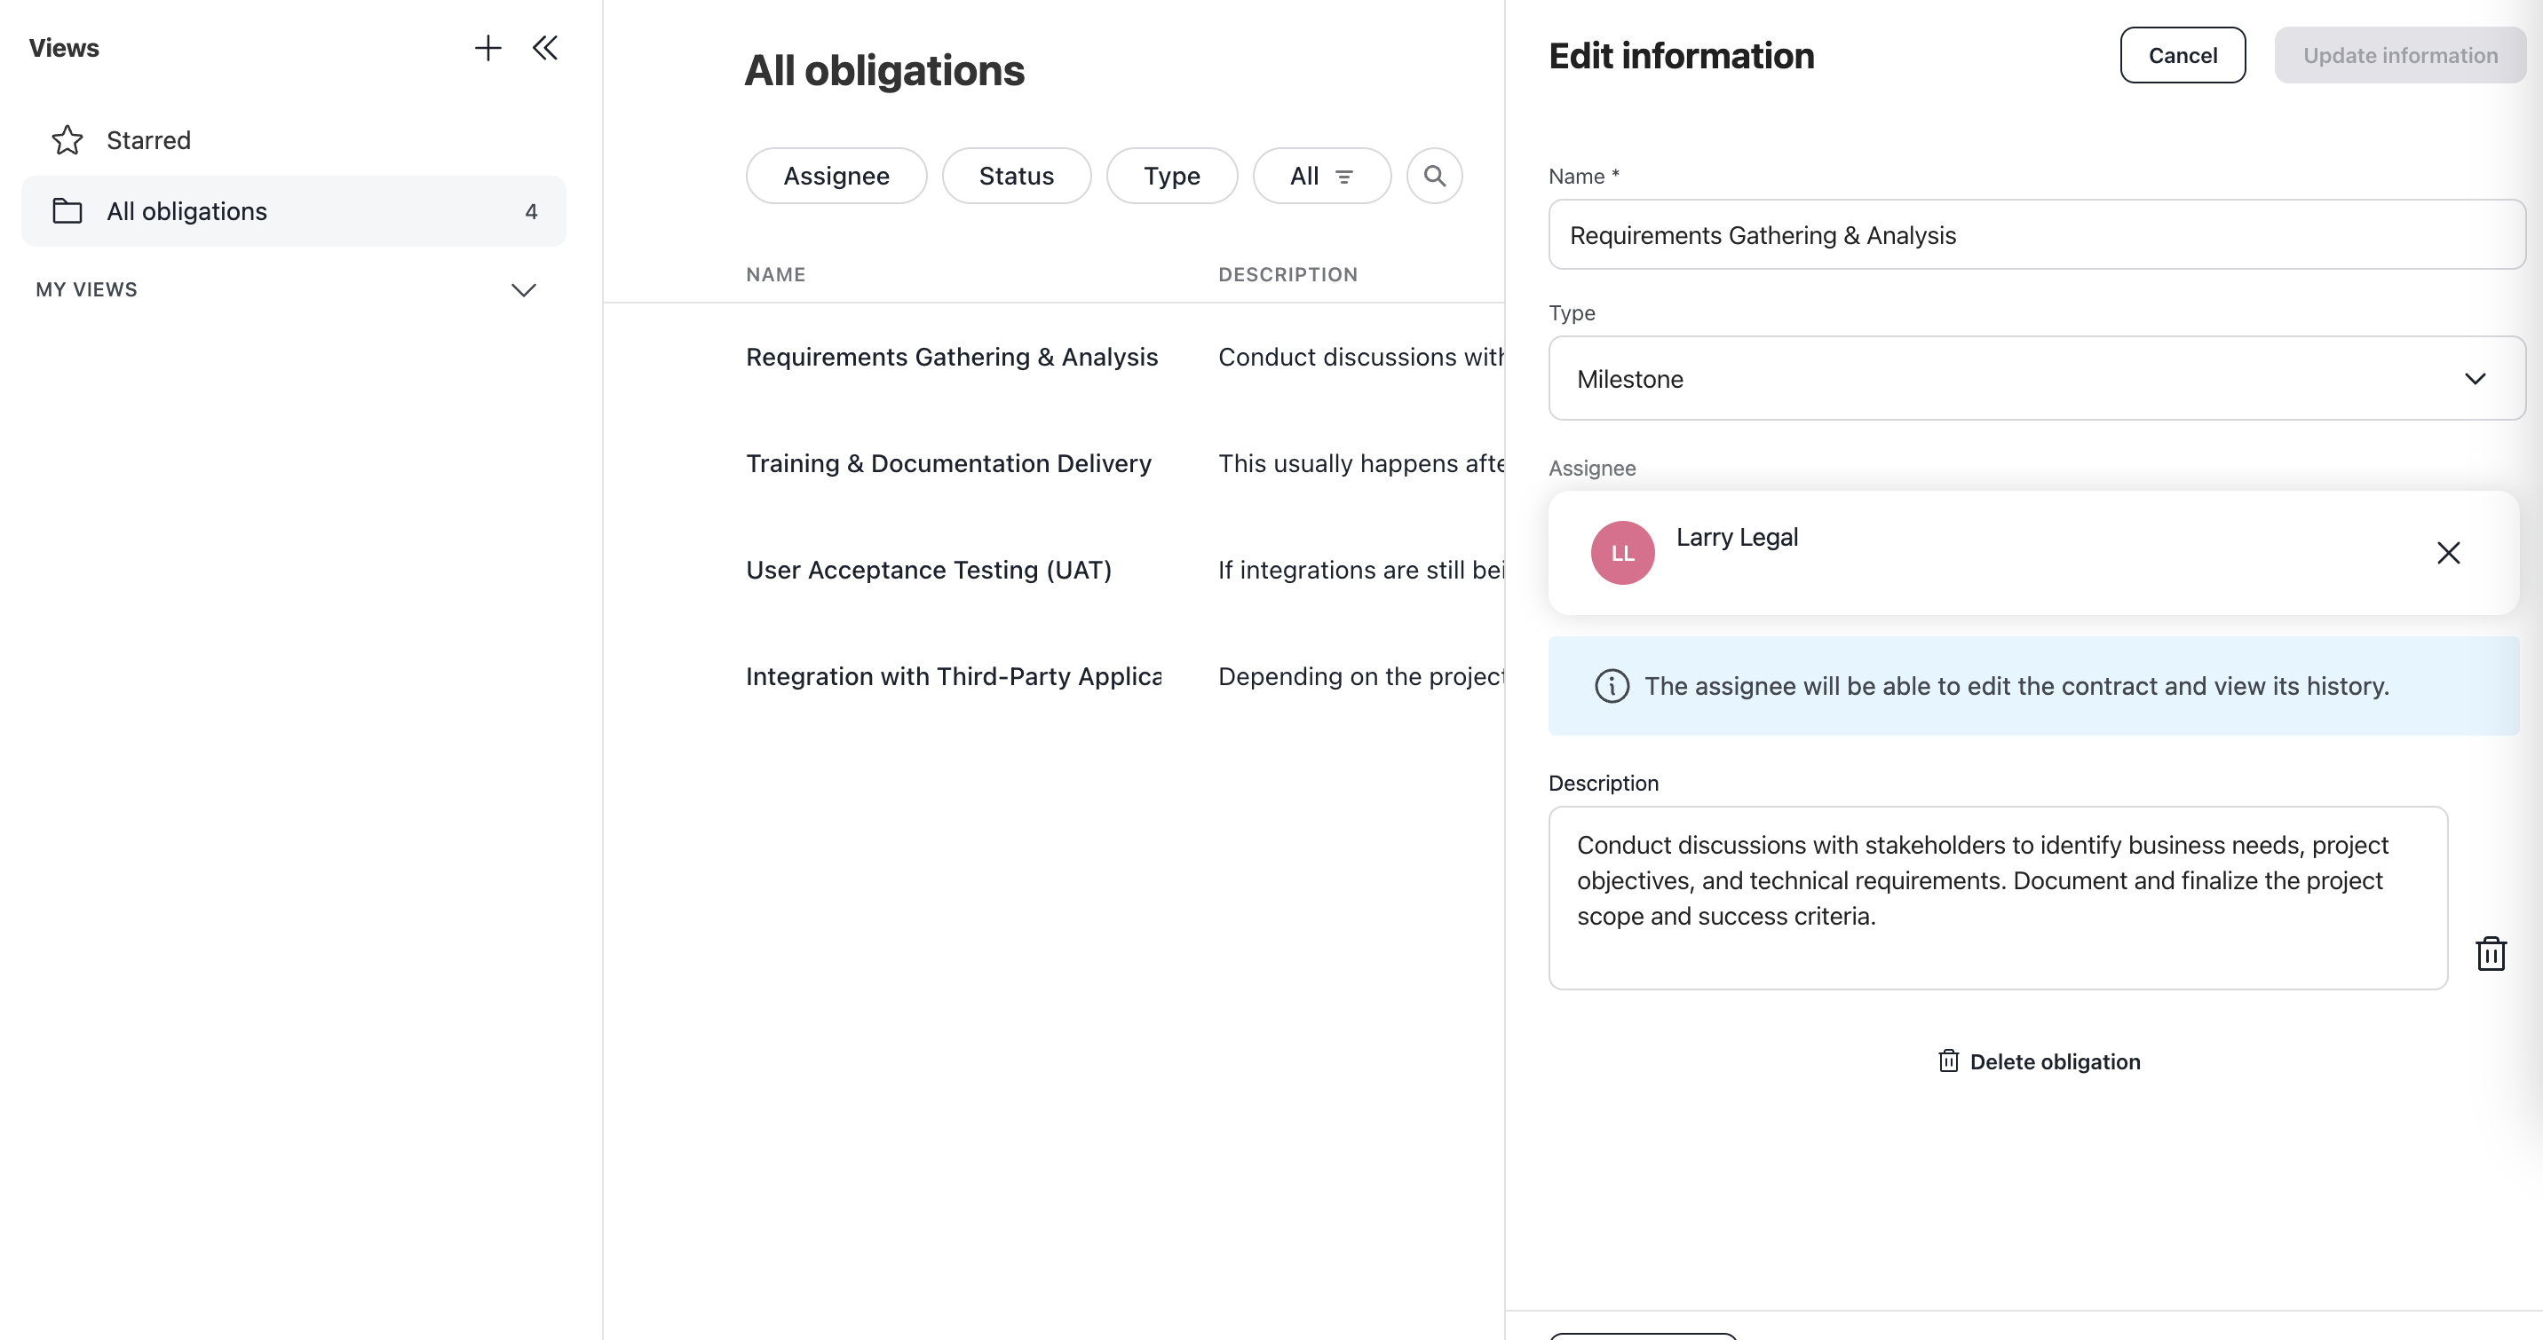Click description 'This usually happens' cell
Screen dimensions: 2543x1340
[x=1361, y=464]
